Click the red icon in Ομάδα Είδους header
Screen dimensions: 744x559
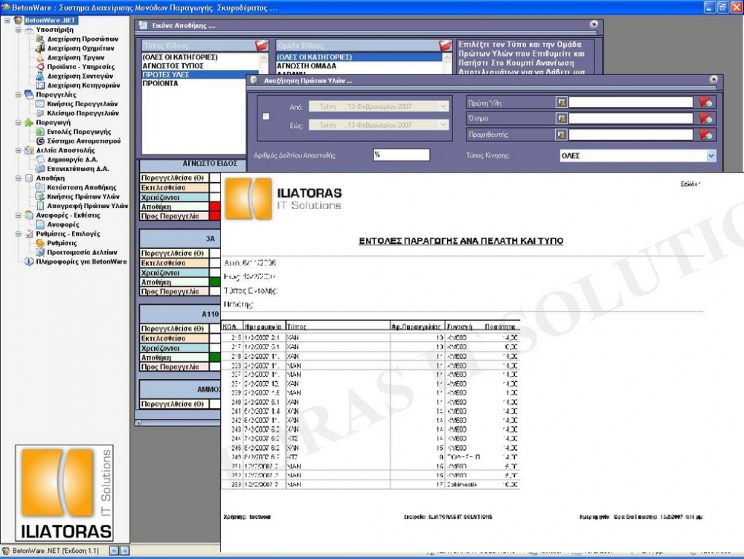[x=445, y=45]
